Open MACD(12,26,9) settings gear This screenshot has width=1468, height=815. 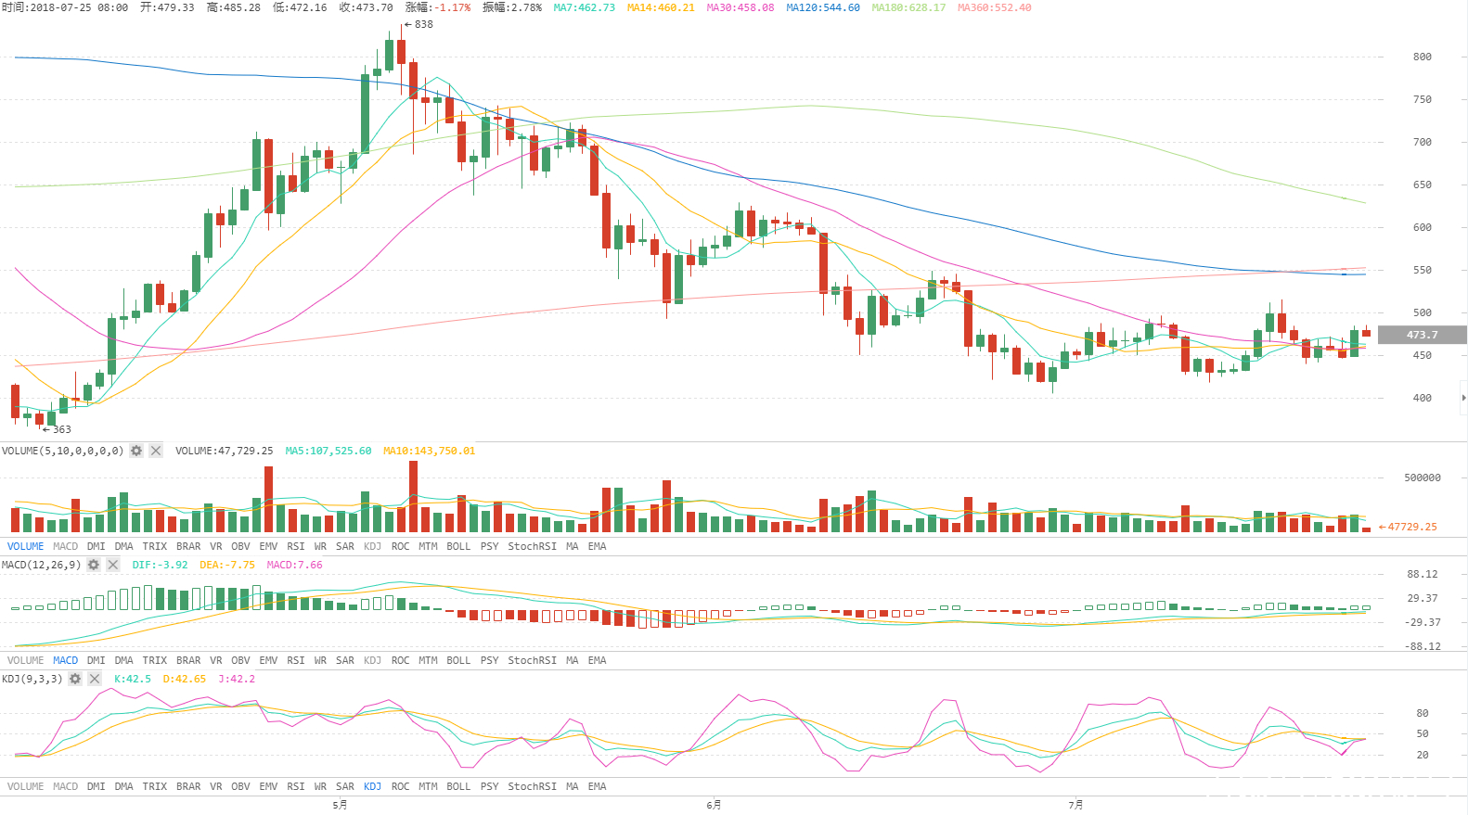tap(94, 565)
